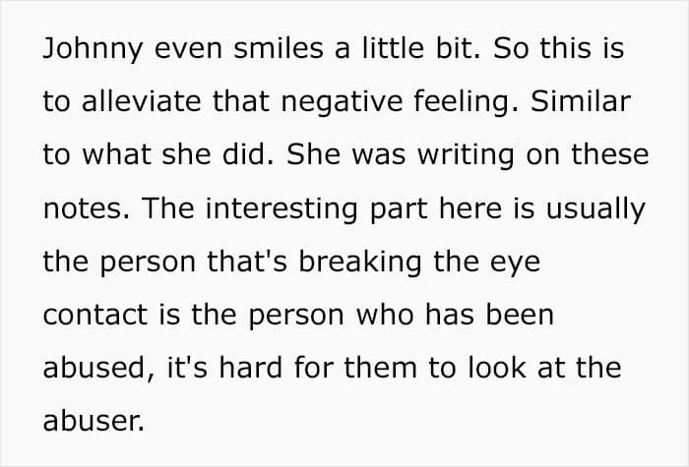The height and width of the screenshot is (467, 689).
Task: Click the final word "abuser"
Action: click(94, 421)
